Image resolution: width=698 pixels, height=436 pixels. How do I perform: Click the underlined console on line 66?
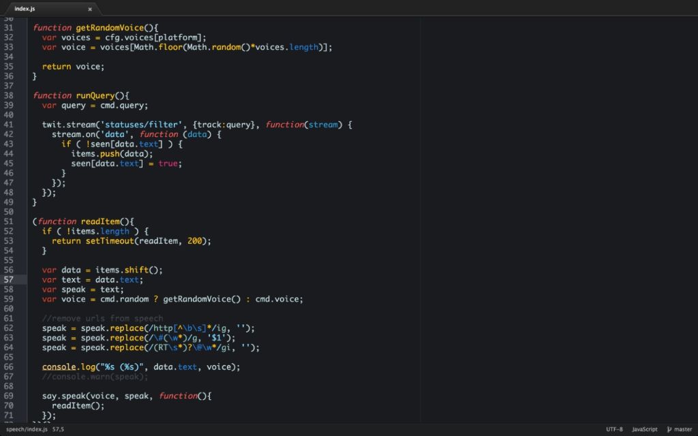[x=59, y=367]
